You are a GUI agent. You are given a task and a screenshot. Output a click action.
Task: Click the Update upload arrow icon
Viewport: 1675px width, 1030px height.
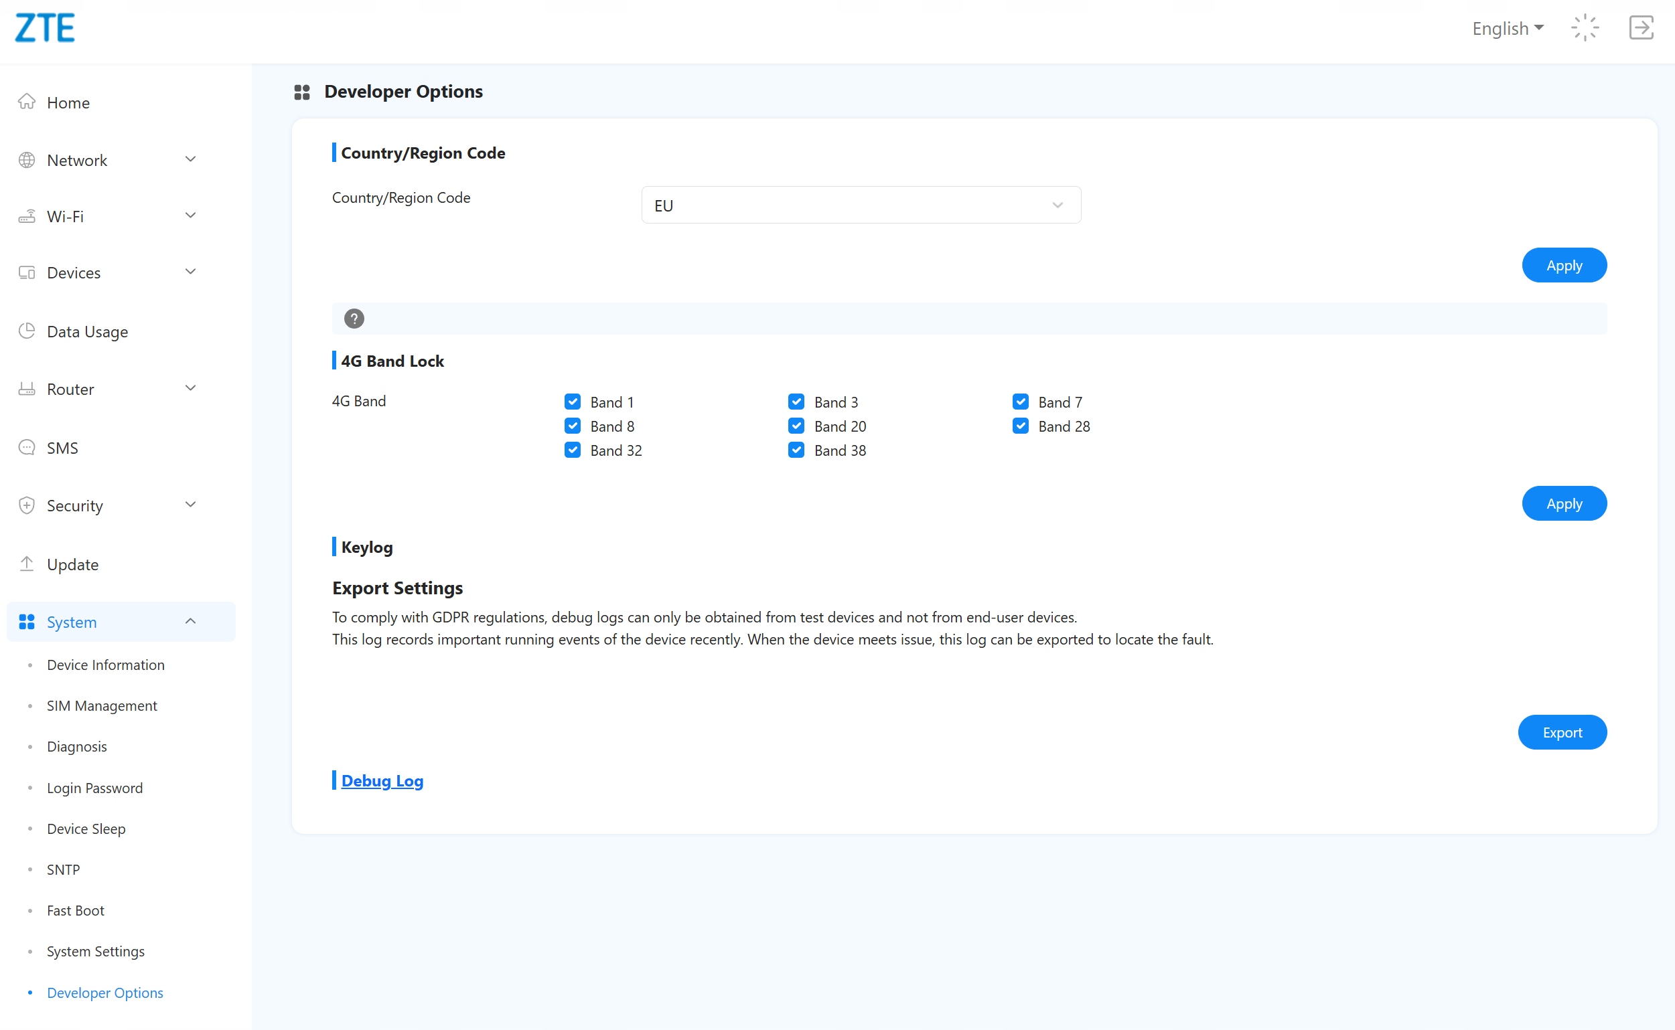click(27, 564)
